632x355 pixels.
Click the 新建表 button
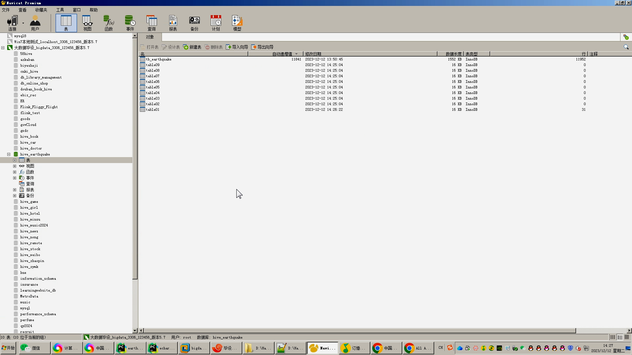(x=192, y=47)
